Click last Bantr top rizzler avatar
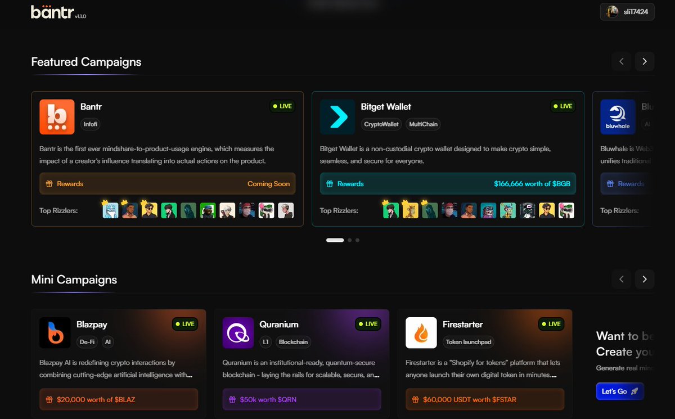Screen dimensions: 675x419 (285, 210)
